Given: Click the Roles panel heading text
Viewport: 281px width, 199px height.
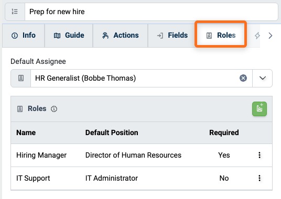Looking at the screenshot, I should click(x=37, y=108).
